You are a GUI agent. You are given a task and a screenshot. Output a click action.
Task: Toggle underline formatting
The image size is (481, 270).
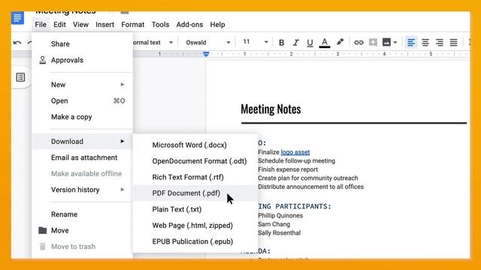coord(310,43)
